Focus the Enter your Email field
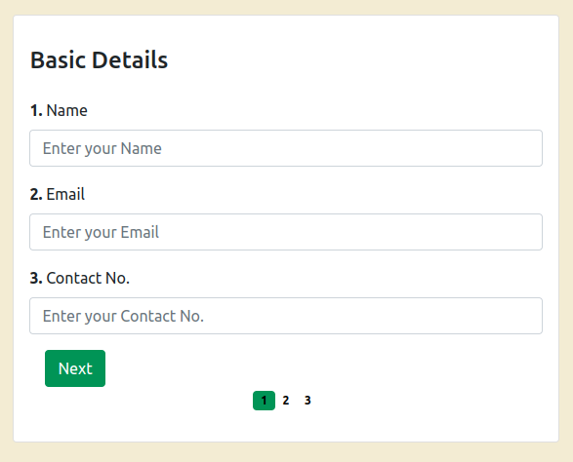Image resolution: width=573 pixels, height=462 pixels. [286, 232]
